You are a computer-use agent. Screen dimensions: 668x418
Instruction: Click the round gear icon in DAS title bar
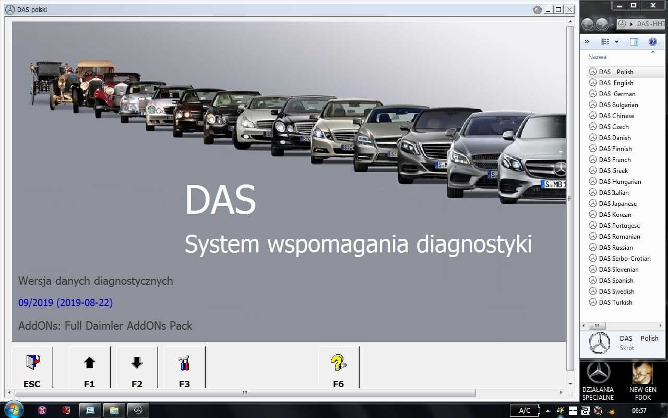pyautogui.click(x=538, y=9)
